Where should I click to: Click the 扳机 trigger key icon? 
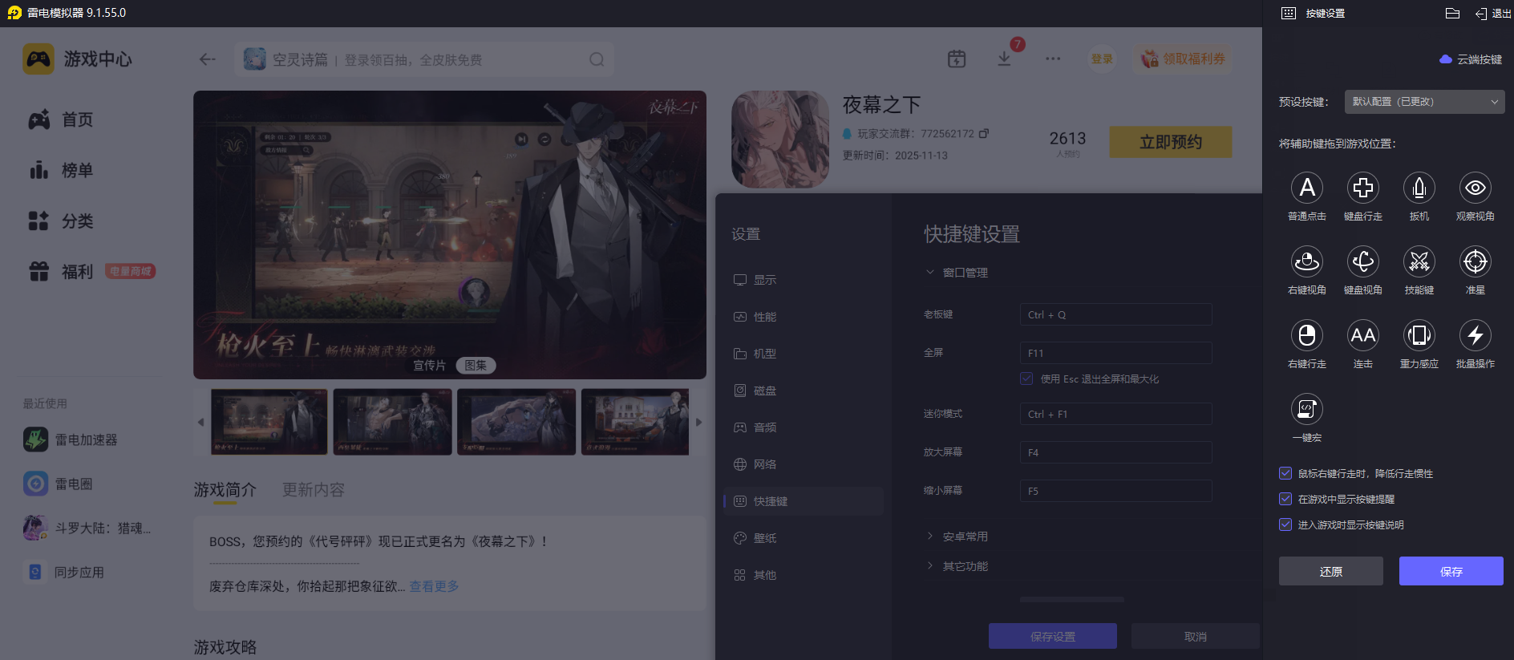click(x=1419, y=188)
